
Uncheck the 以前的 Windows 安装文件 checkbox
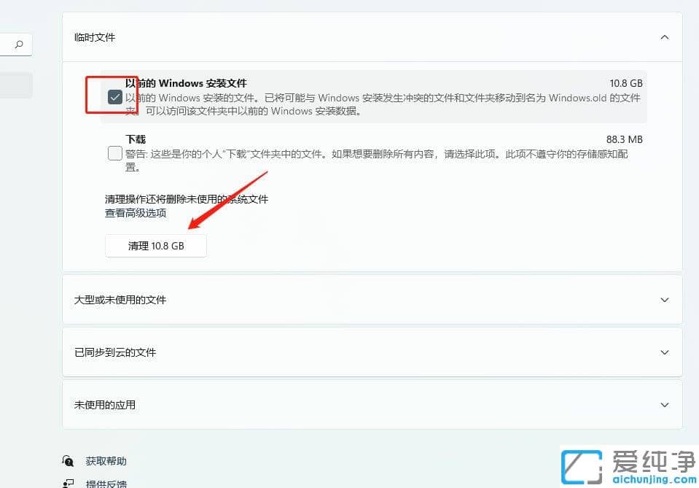(114, 97)
